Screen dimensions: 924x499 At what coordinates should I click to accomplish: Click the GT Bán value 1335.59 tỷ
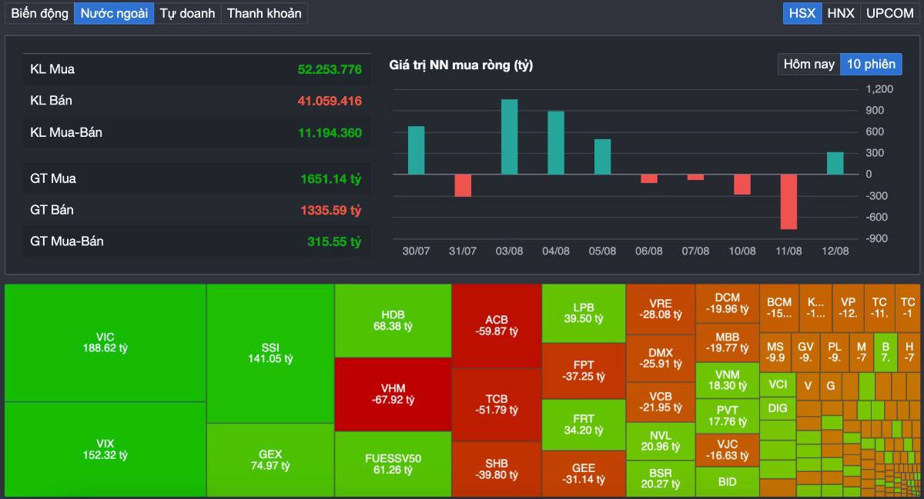(331, 210)
